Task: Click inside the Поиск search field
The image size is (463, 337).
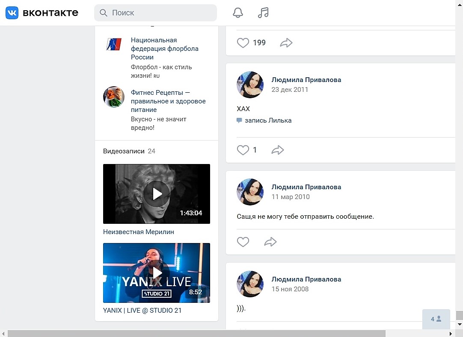Action: tap(160, 13)
